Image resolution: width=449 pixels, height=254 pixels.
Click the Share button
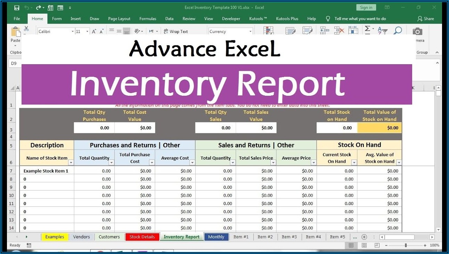coord(426,19)
